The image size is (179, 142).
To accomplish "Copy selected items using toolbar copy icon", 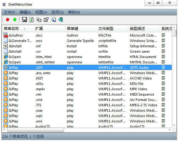I will (39, 20).
